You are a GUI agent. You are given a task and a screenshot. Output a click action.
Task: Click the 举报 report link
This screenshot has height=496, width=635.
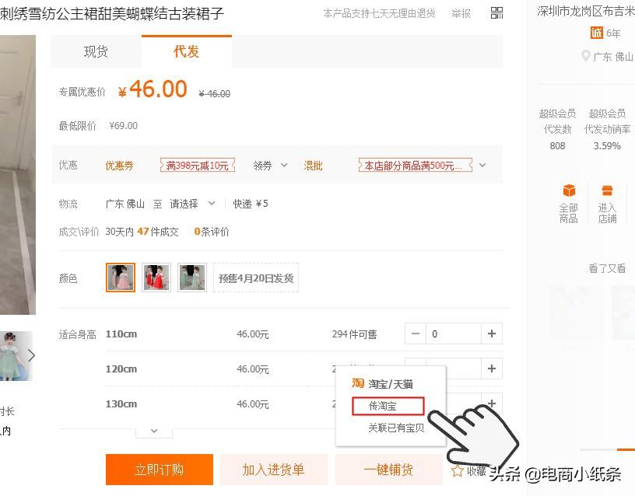461,13
